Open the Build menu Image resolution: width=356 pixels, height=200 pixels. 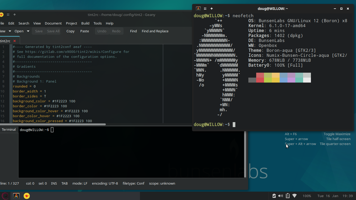coord(85,23)
